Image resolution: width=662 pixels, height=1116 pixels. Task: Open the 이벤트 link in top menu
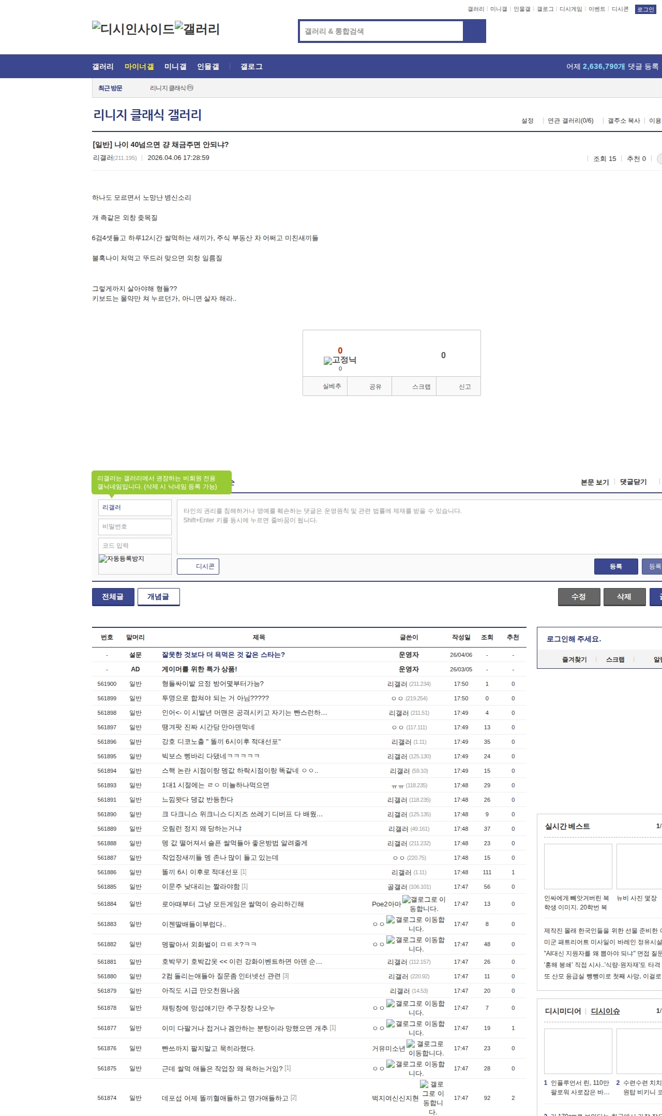pyautogui.click(x=597, y=9)
